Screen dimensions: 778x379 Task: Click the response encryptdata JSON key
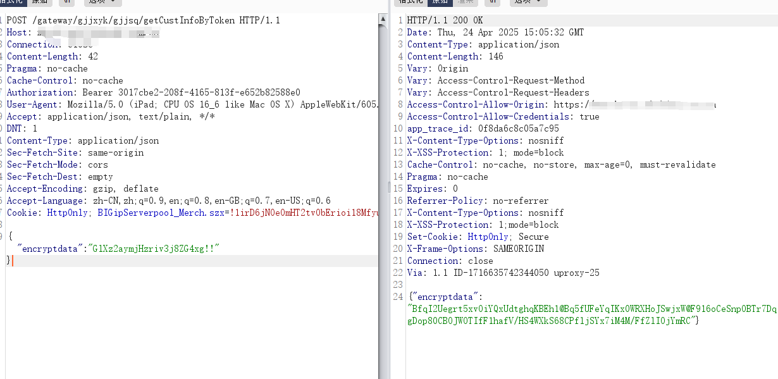[x=445, y=297]
